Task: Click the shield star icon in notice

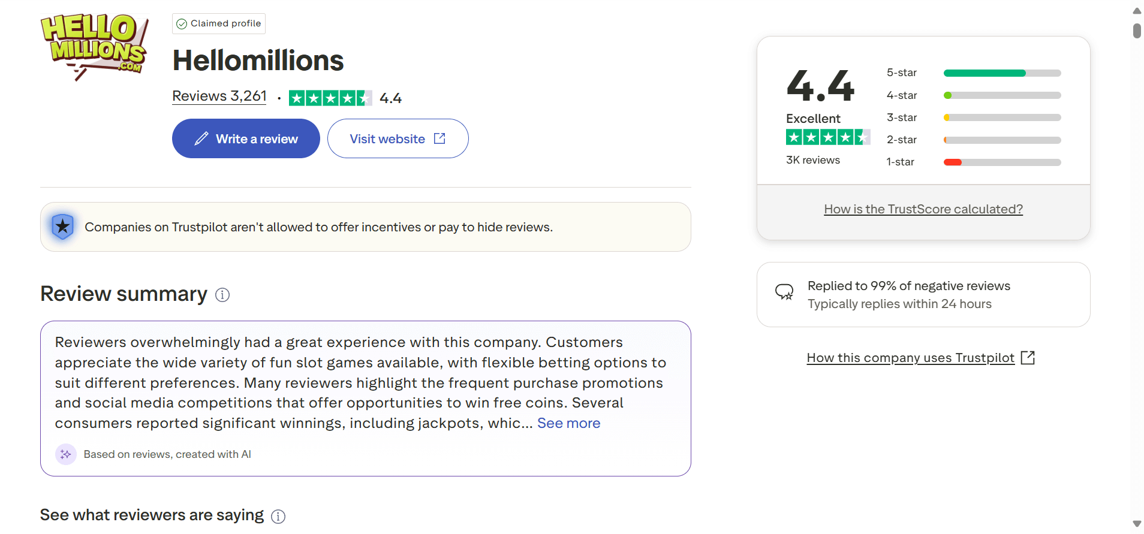Action: point(62,227)
